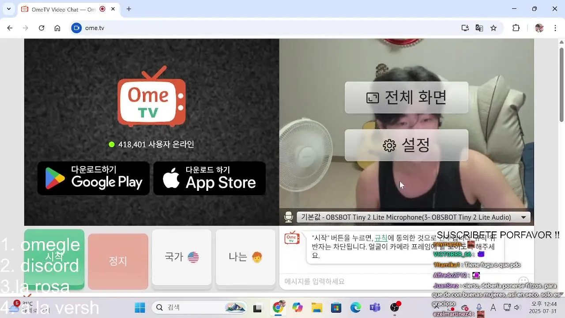Click the 418,401 사용자 온라인 user count text

pos(156,144)
